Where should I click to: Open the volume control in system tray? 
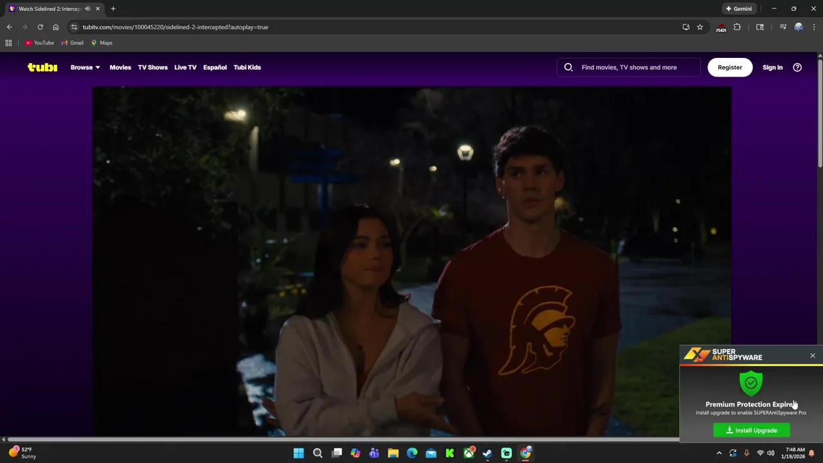tap(771, 453)
